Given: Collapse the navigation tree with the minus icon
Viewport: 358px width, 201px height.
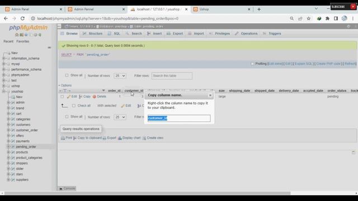Looking at the screenshot, I should [49, 47].
